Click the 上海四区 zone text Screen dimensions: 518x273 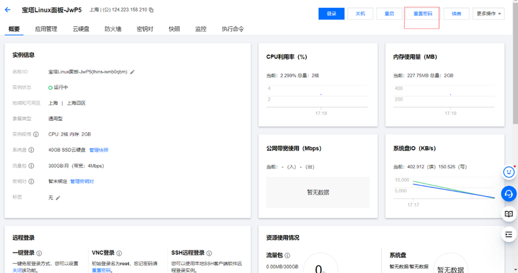[x=76, y=103]
